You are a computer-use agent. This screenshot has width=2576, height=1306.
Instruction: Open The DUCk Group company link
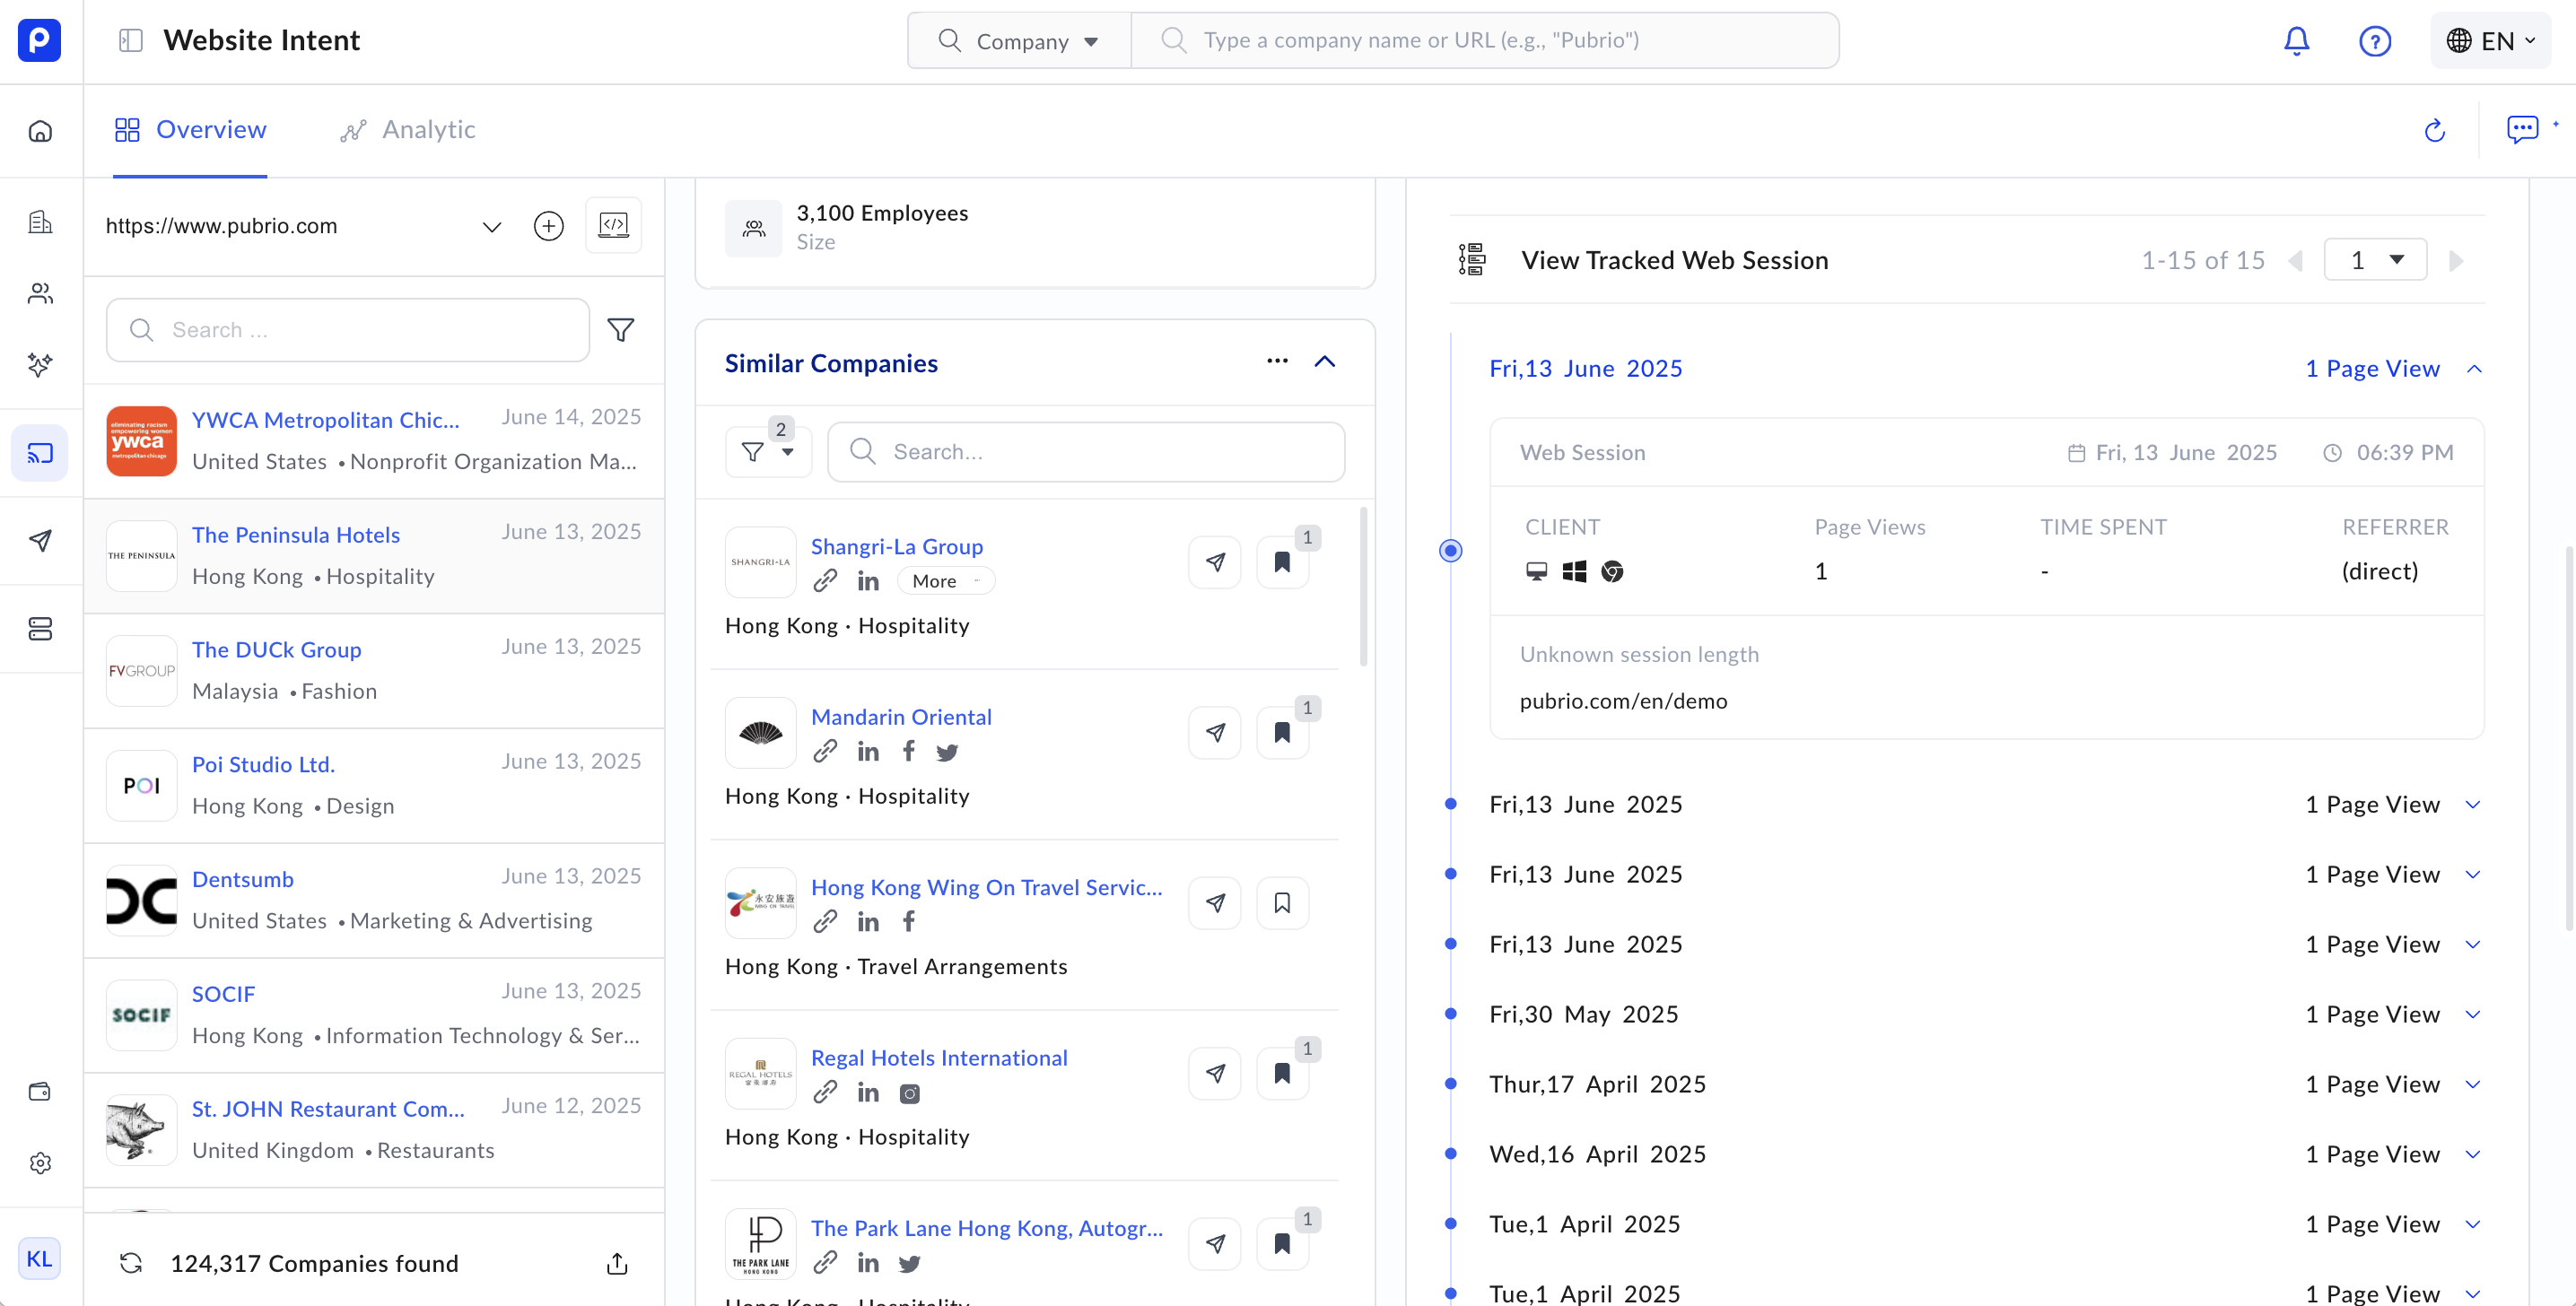click(276, 649)
